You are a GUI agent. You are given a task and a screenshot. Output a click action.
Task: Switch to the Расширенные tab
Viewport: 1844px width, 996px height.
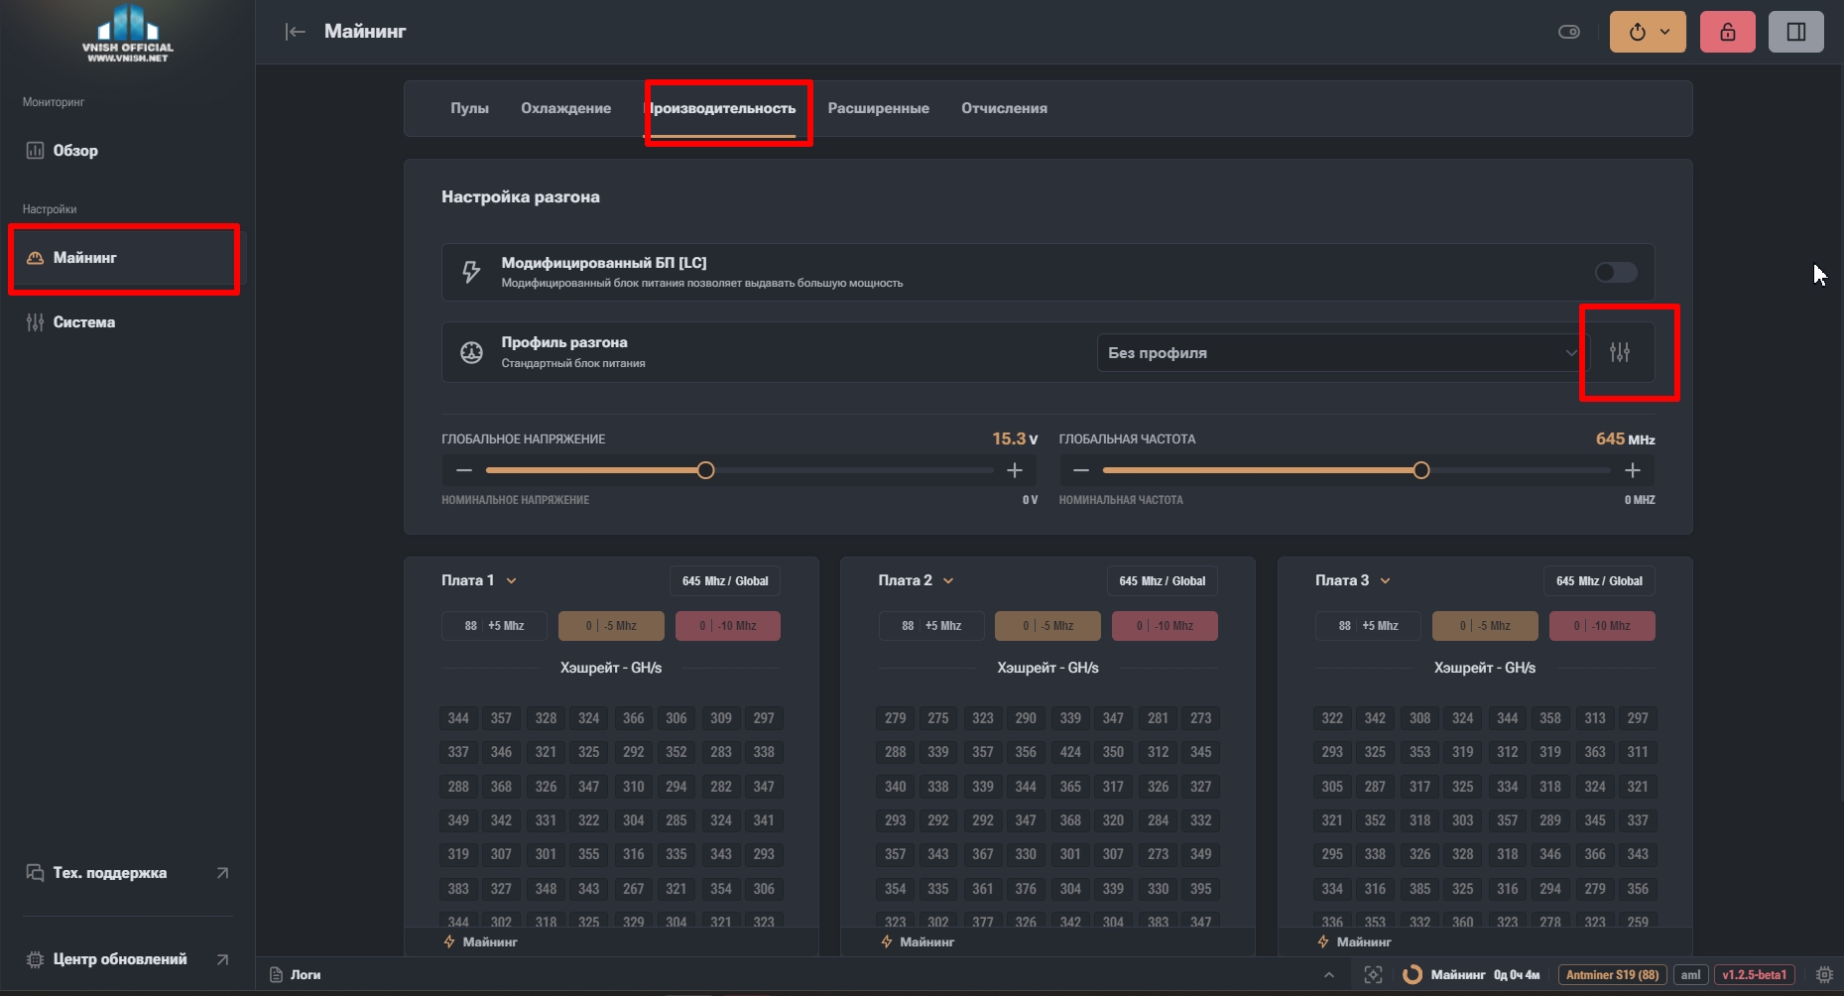click(x=878, y=108)
